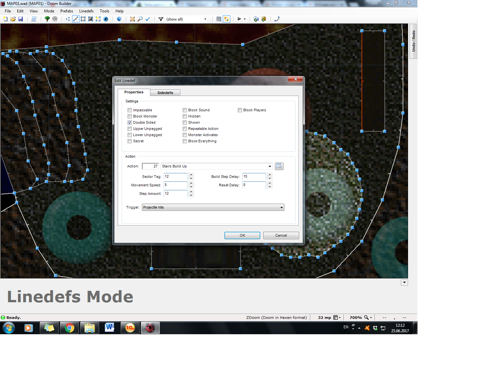Click the Build Step Delay input field
This screenshot has width=501, height=376.
click(254, 177)
